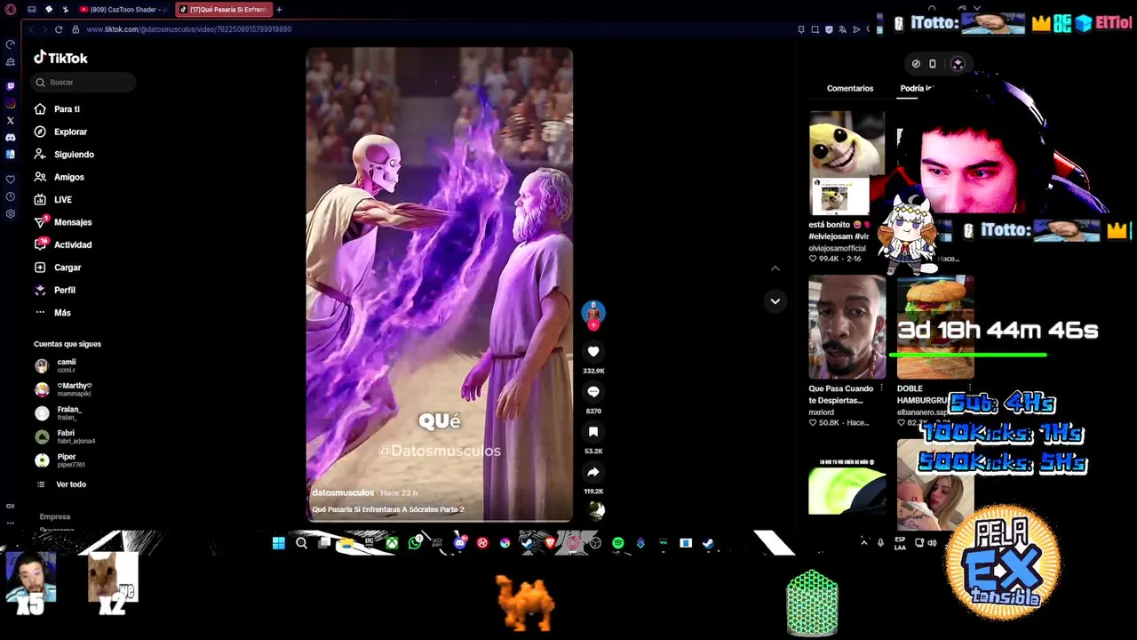The image size is (1137, 640).
Task: Open the 'está bonito' recommended video thumbnail
Action: [847, 163]
